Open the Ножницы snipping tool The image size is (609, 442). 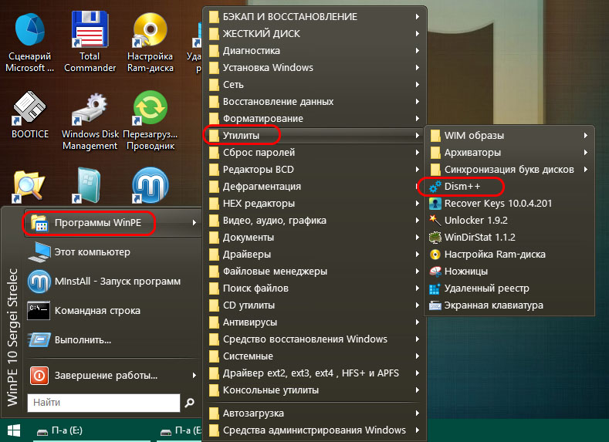(509, 272)
